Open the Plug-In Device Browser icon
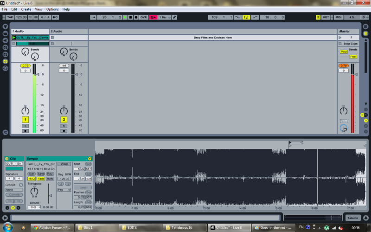Screen dimensions: 371x232 tap(5, 40)
